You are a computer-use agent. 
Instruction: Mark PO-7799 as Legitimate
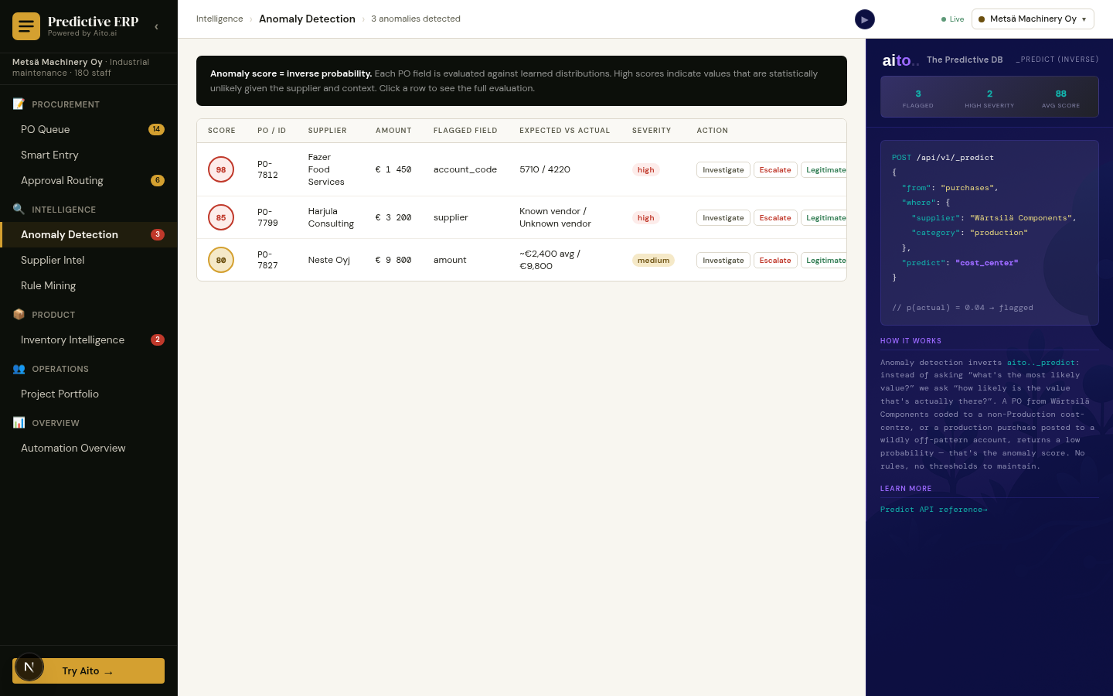(x=824, y=217)
